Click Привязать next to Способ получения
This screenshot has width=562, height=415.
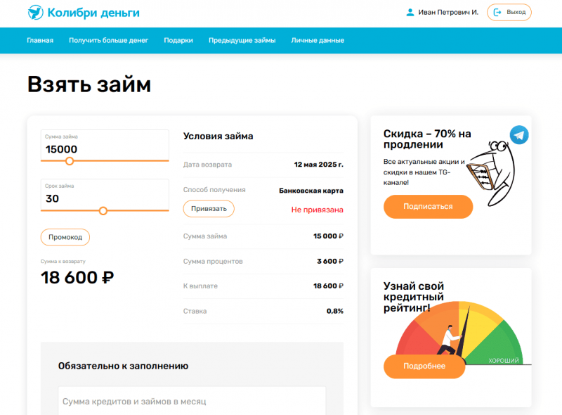(x=209, y=209)
